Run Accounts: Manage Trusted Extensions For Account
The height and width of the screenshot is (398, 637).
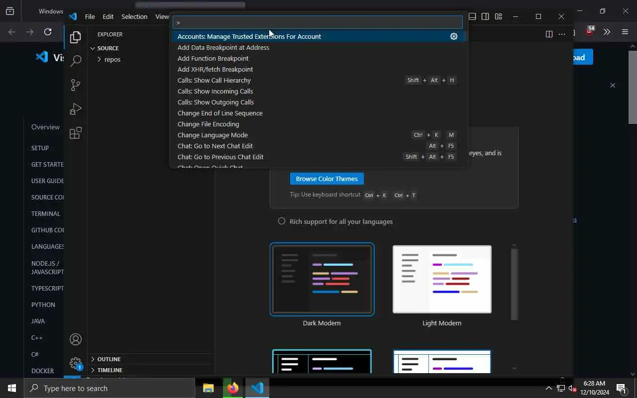318,36
